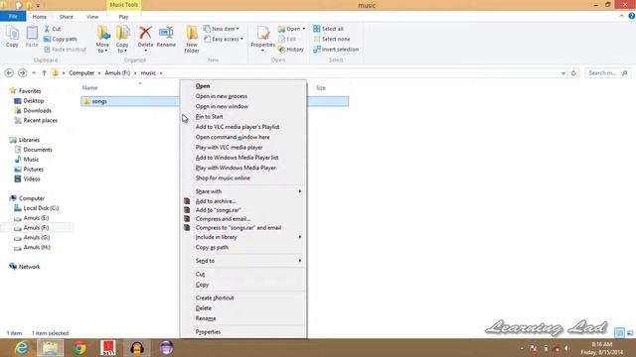Click Copy path in the ribbon
Viewport: 636px width, 357px height.
[60, 39]
